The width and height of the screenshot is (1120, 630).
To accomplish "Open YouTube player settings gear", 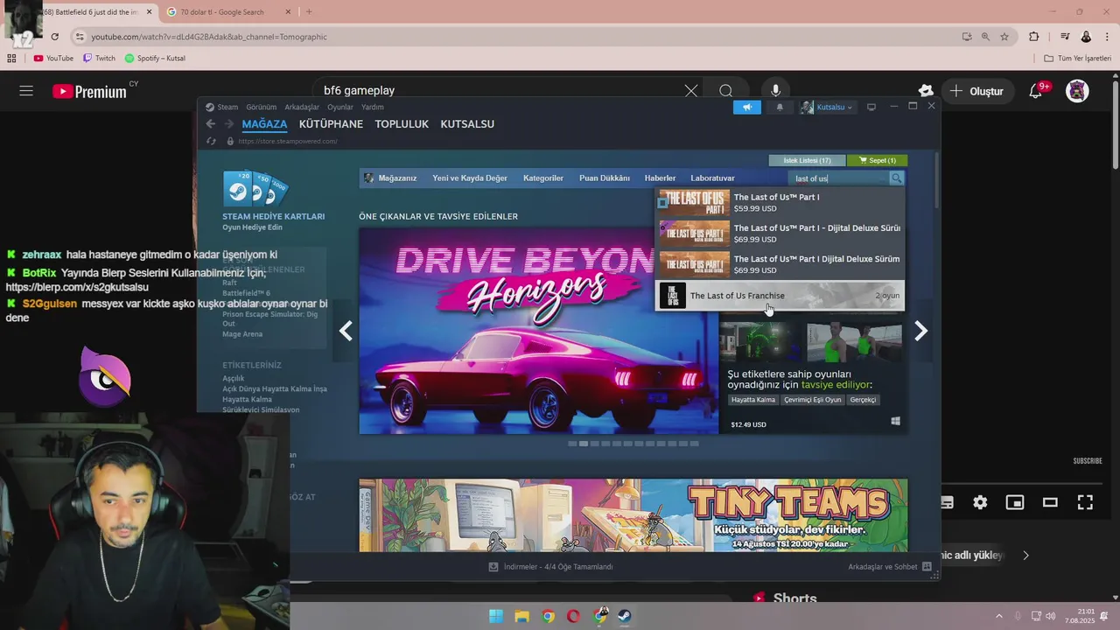I will pos(980,502).
